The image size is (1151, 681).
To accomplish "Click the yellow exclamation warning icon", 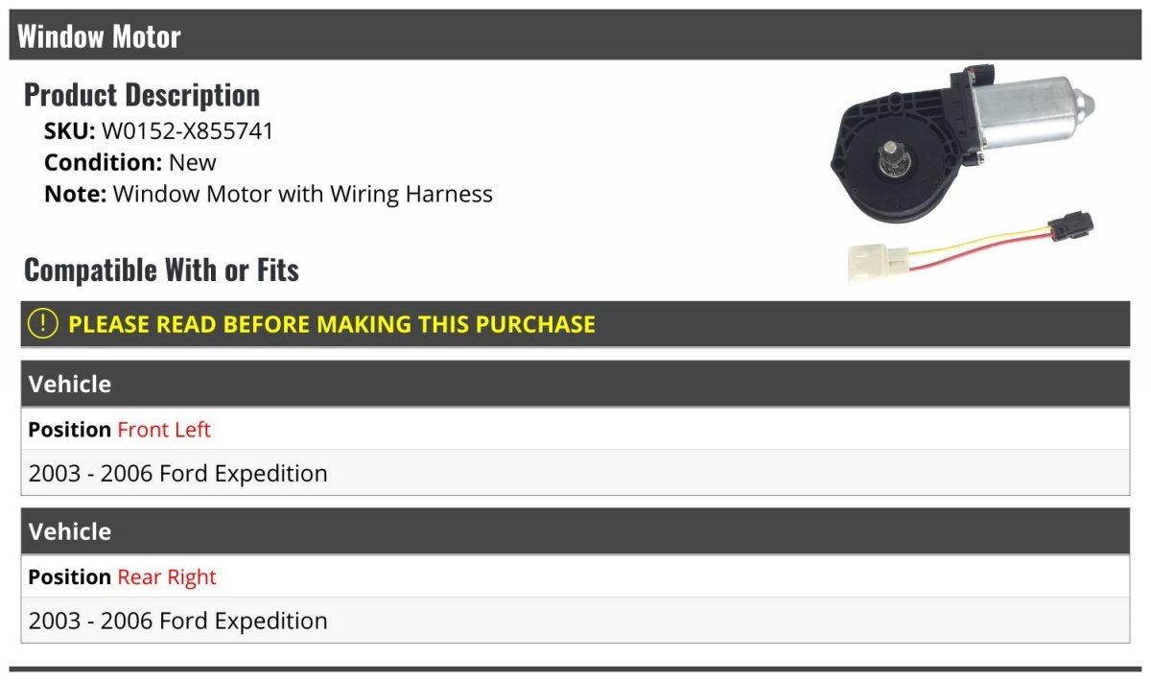I will (x=43, y=324).
